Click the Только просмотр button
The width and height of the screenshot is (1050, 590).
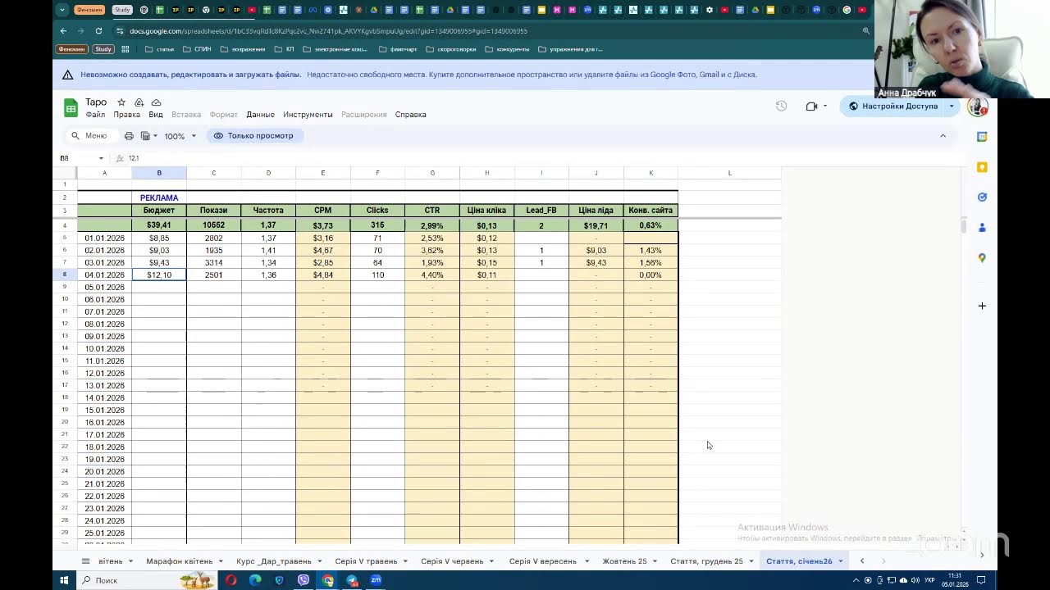(253, 136)
